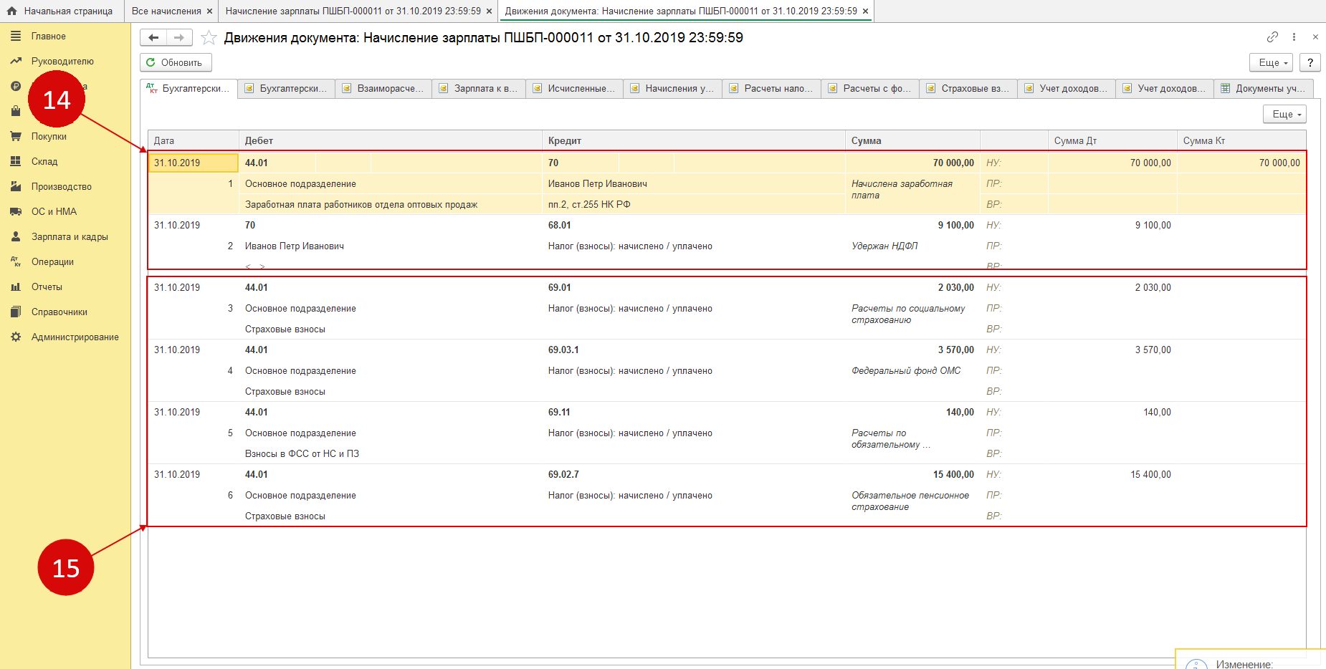Click the Справочники books icon
1326x669 pixels.
coord(16,312)
